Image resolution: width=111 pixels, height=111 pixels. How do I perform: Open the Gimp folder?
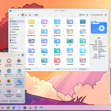tap(83, 32)
